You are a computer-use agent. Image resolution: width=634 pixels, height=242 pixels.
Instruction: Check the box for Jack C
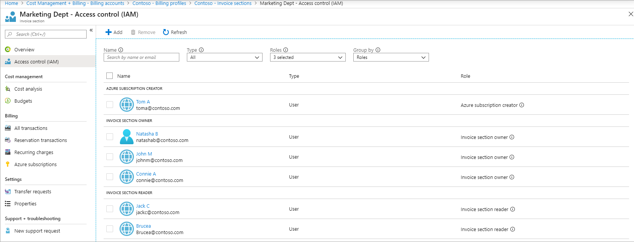point(110,209)
